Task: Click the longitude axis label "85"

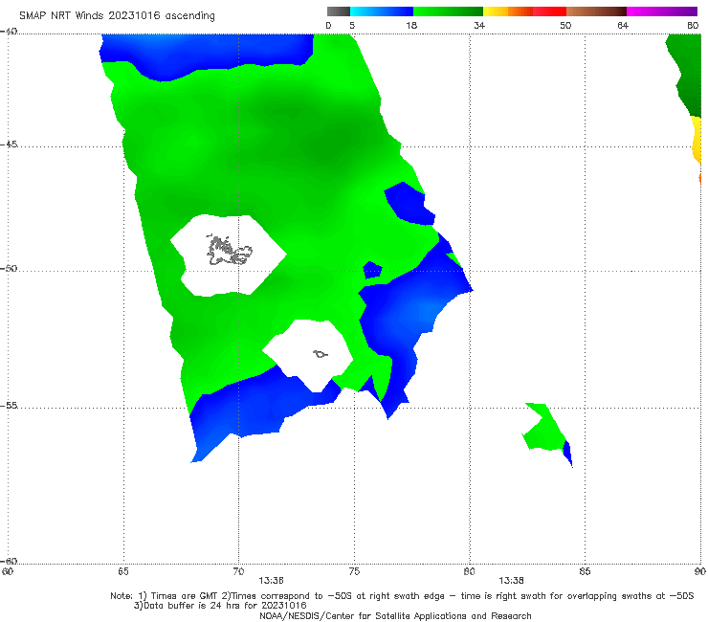Action: coord(585,571)
